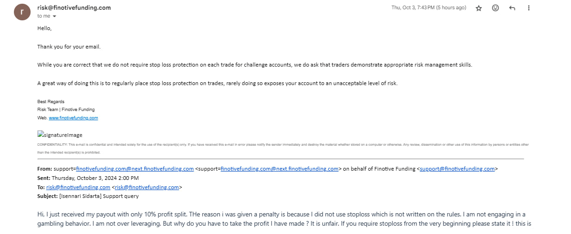571x234 pixels.
Task: Click the second support=finotivefunding.com@next.finotivefunding.com link in brackets
Action: 279,169
